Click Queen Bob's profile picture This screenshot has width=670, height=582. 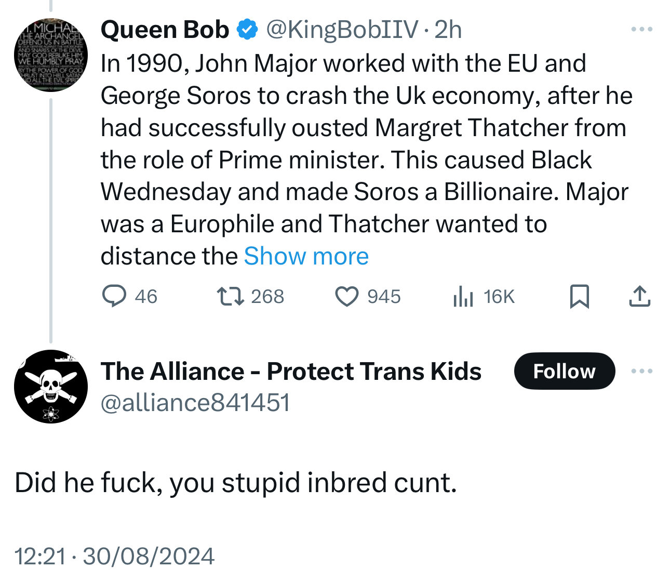[50, 55]
